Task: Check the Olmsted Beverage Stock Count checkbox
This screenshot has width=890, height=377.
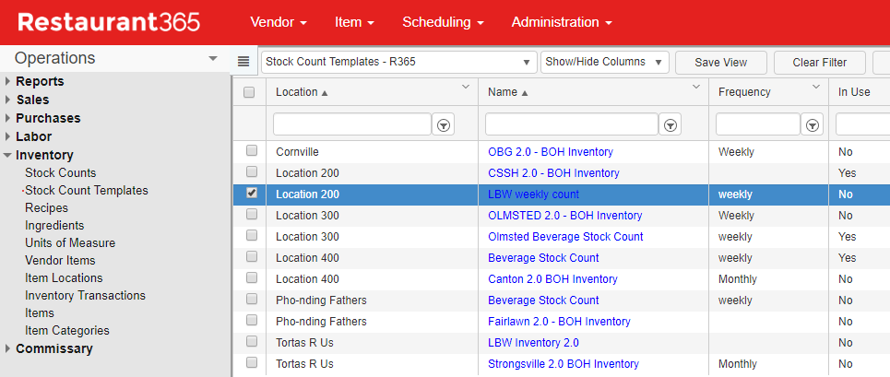Action: click(252, 235)
